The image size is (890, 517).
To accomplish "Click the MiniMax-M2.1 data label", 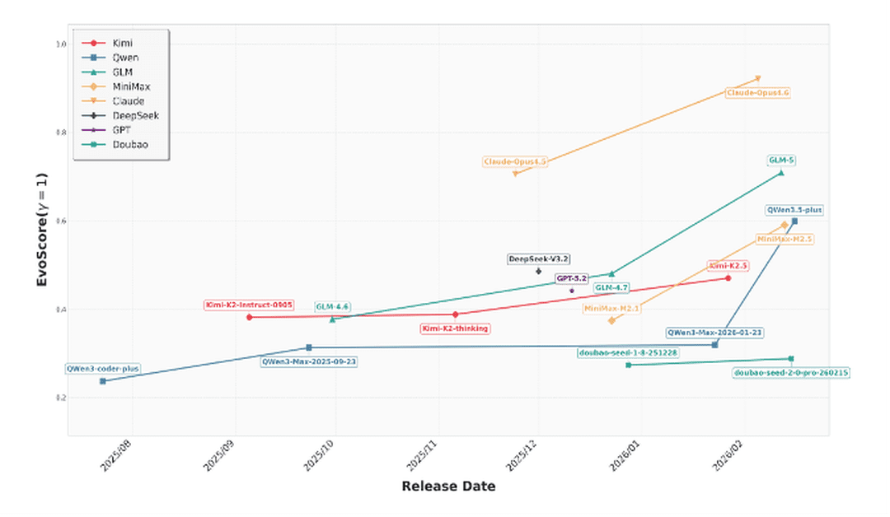I will tap(611, 309).
